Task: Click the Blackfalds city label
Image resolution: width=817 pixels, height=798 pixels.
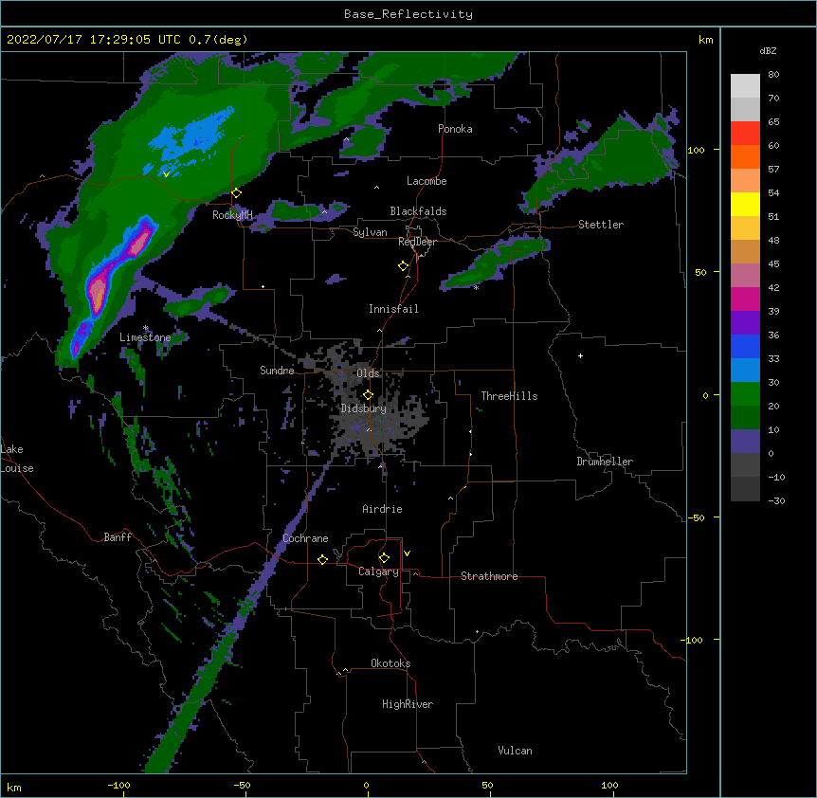Action: click(x=418, y=211)
